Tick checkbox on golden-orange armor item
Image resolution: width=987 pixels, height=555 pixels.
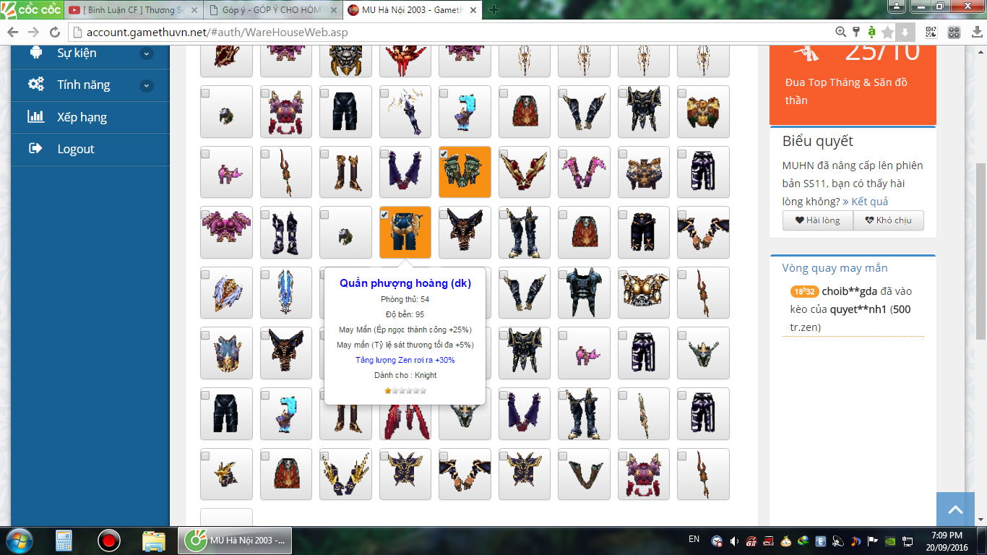682,93
